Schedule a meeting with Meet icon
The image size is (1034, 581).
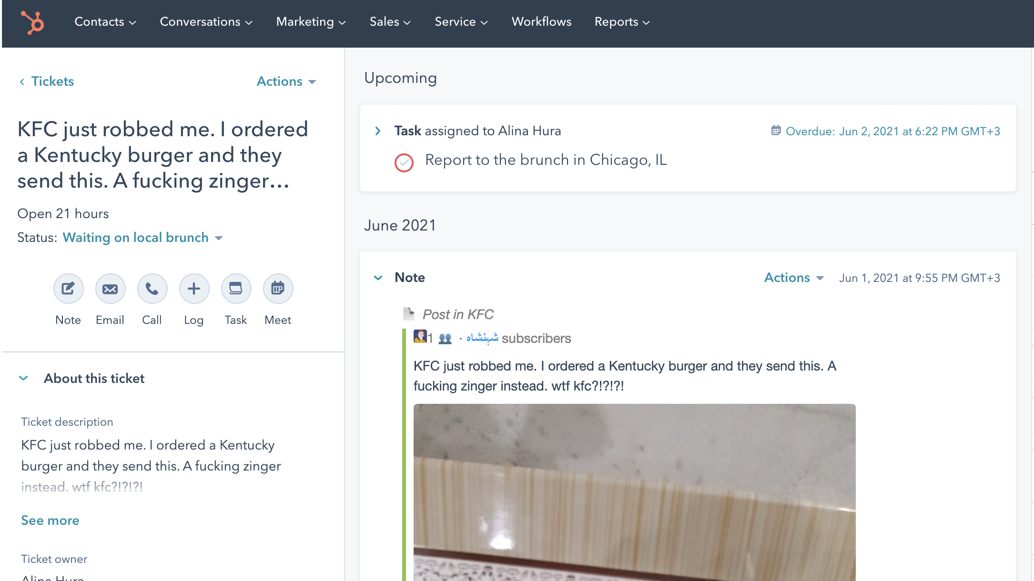click(x=278, y=289)
